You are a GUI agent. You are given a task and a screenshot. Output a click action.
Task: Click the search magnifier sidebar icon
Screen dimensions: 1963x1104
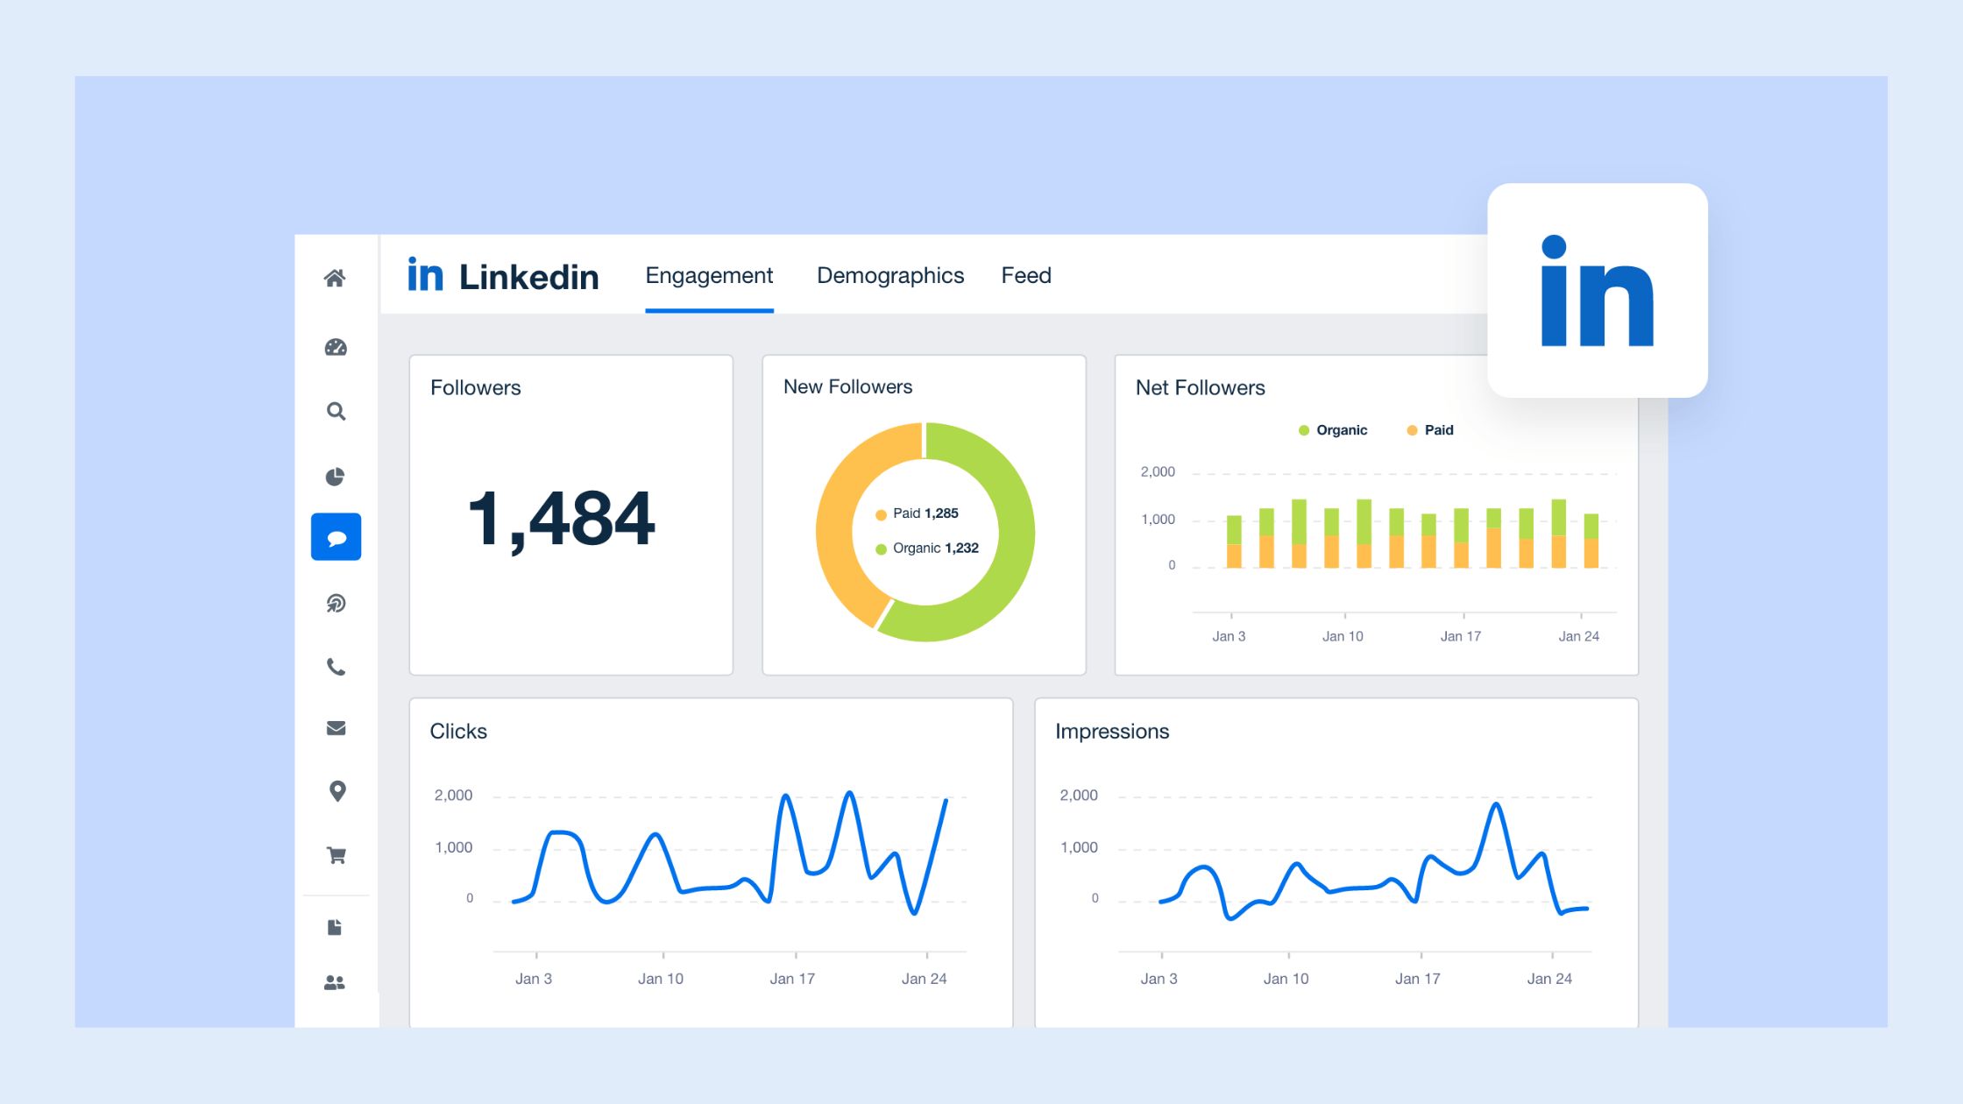(x=336, y=411)
